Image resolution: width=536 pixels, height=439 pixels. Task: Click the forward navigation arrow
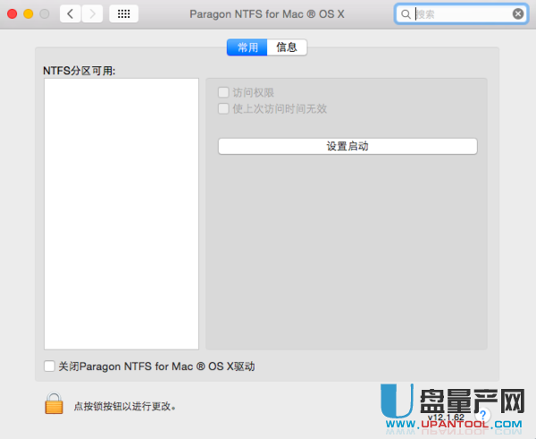[x=92, y=14]
